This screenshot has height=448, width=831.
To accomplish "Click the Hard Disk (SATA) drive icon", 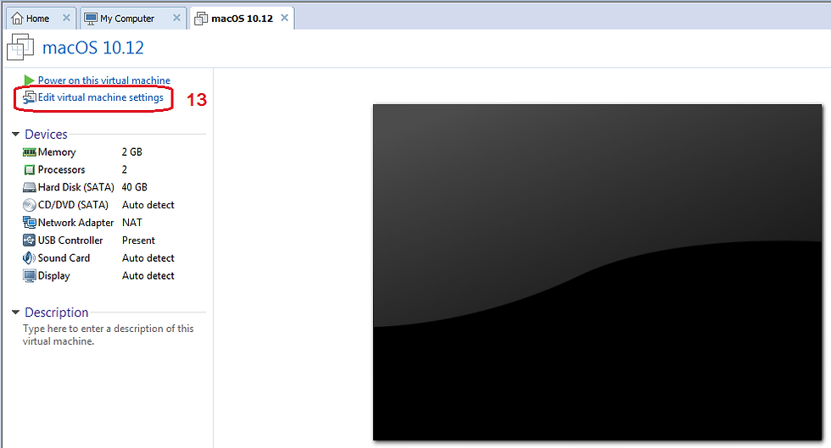I will [x=29, y=187].
